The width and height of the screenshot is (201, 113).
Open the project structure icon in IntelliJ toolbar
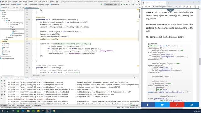click(133, 4)
